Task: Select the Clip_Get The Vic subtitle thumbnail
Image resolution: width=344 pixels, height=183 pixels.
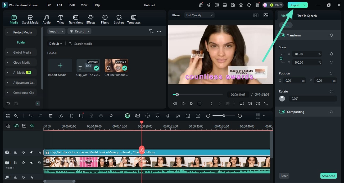Action: tap(88, 65)
